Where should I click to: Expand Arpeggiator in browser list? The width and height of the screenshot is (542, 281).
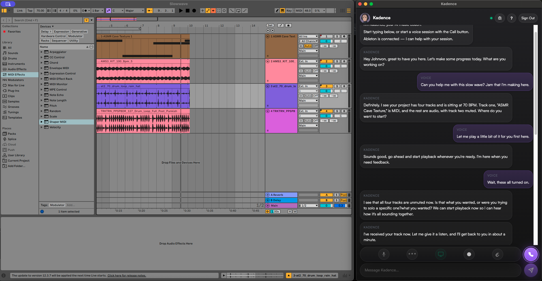[x=42, y=52]
